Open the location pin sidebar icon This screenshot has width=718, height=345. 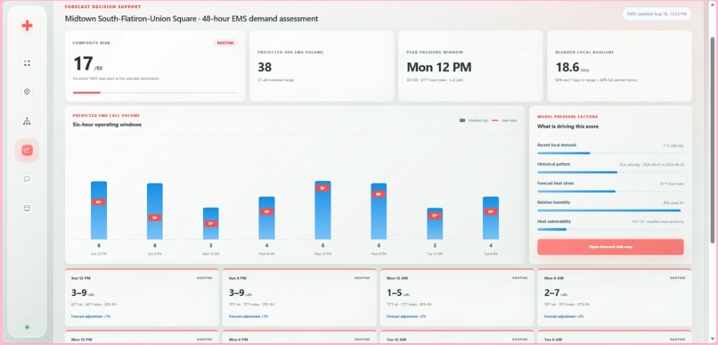pos(27,92)
